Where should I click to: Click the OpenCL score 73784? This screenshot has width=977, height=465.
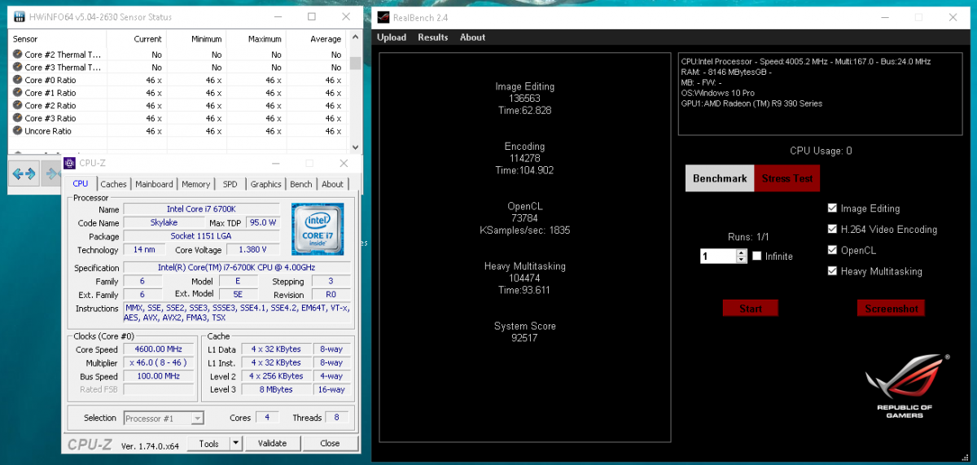(524, 218)
